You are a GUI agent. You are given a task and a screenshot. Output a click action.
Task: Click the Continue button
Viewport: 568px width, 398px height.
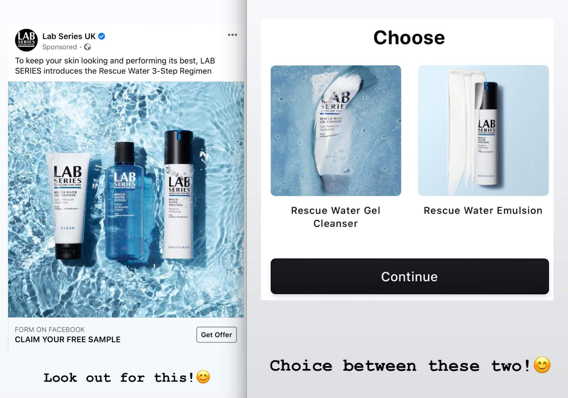[x=410, y=277]
